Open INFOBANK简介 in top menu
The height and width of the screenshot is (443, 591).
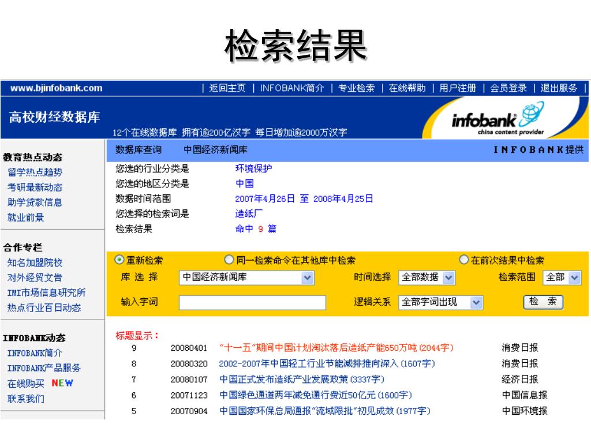pos(291,88)
